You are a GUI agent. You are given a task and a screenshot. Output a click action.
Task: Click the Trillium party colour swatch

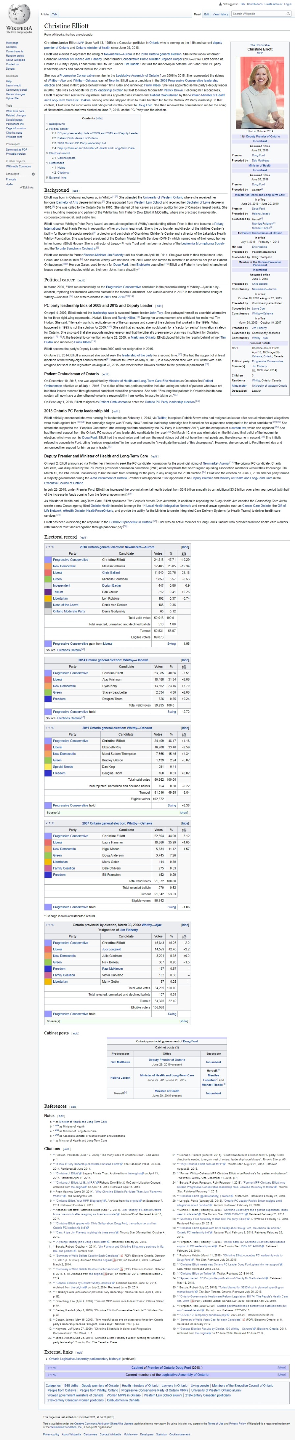coord(48,591)
